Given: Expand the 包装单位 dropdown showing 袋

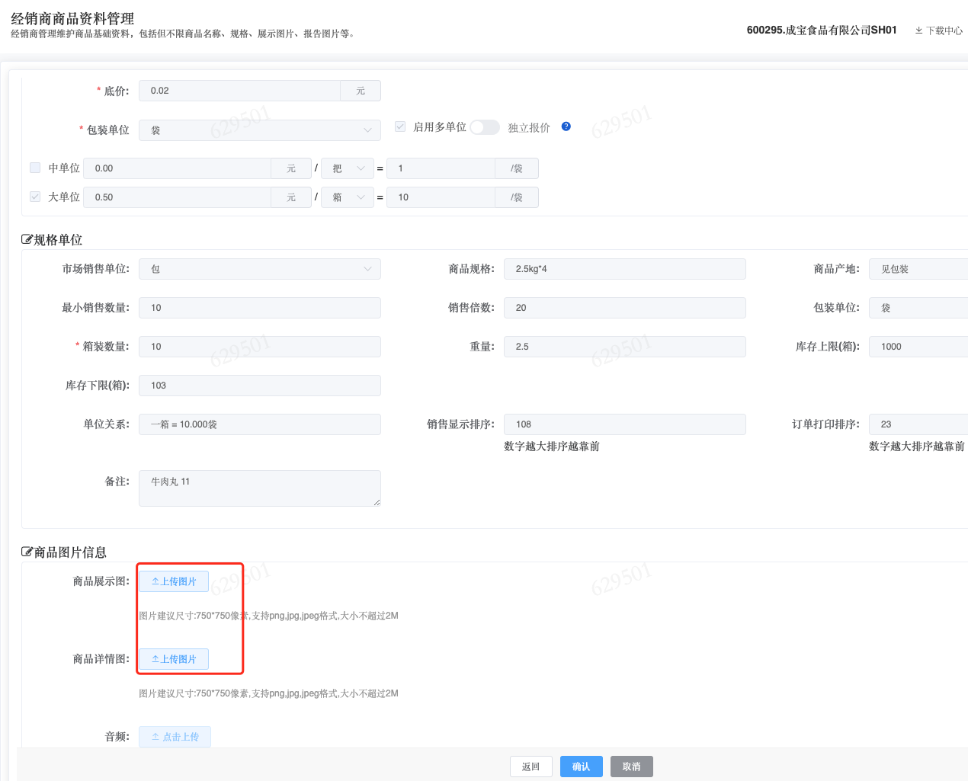Looking at the screenshot, I should pyautogui.click(x=259, y=130).
